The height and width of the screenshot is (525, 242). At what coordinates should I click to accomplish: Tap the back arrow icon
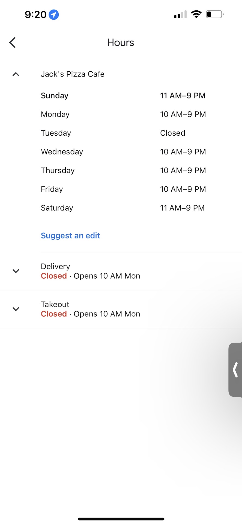[x=13, y=43]
